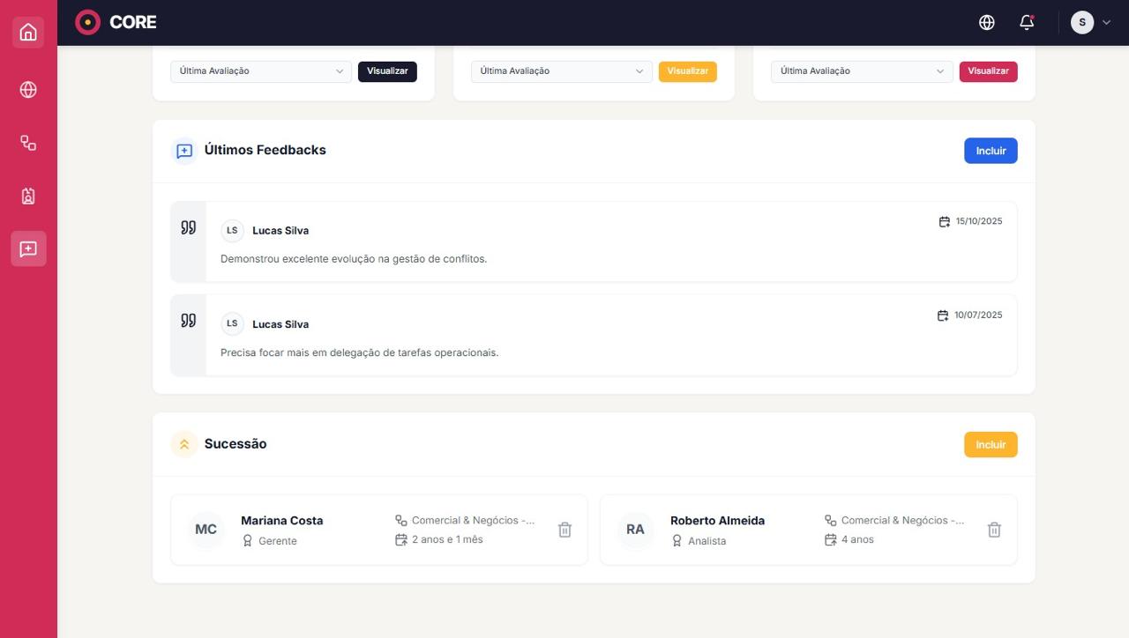Expand the middle Última Avaliação dropdown
The image size is (1129, 638).
(561, 71)
